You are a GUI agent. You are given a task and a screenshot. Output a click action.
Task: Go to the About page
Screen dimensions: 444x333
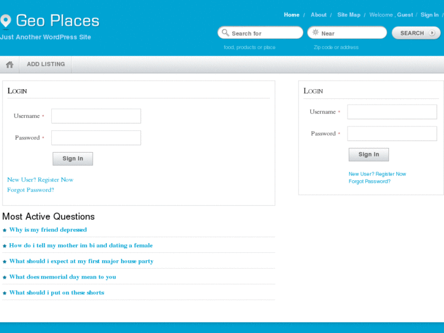318,15
